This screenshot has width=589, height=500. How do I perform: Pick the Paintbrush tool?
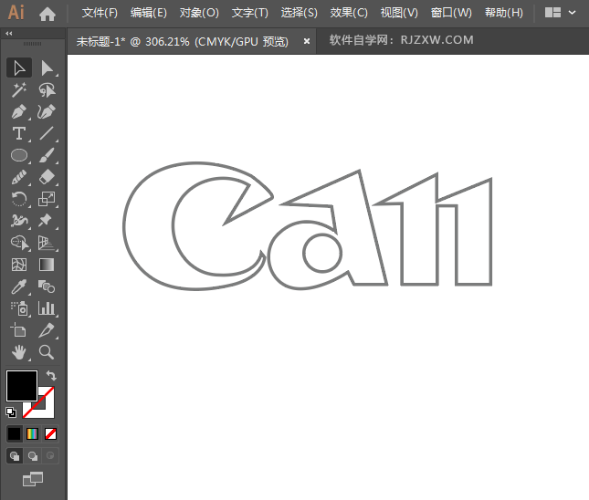47,155
